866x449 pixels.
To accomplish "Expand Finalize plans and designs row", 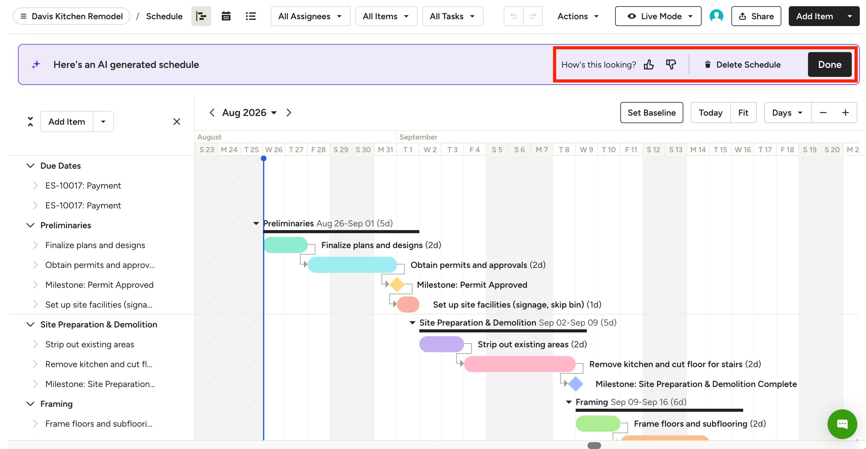I will pyautogui.click(x=35, y=245).
